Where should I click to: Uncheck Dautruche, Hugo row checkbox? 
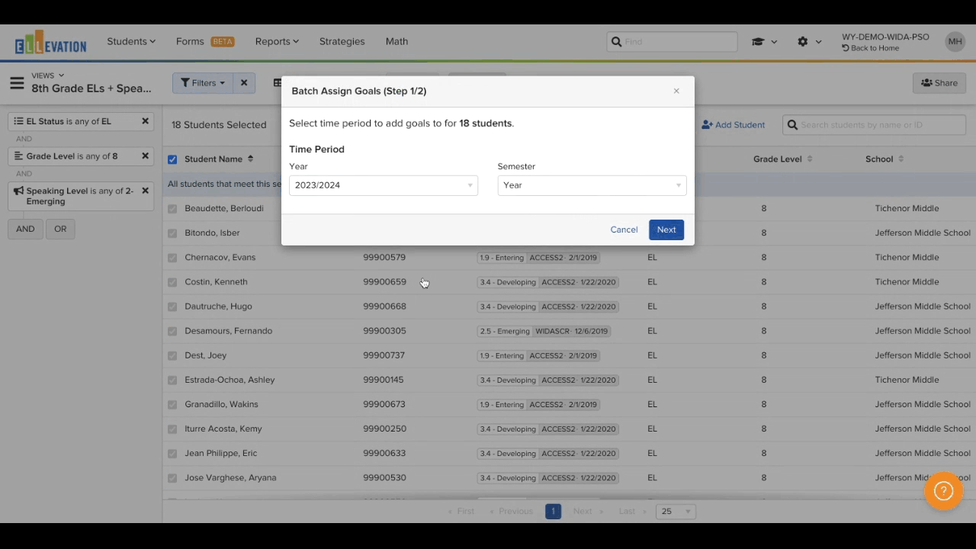(x=172, y=307)
